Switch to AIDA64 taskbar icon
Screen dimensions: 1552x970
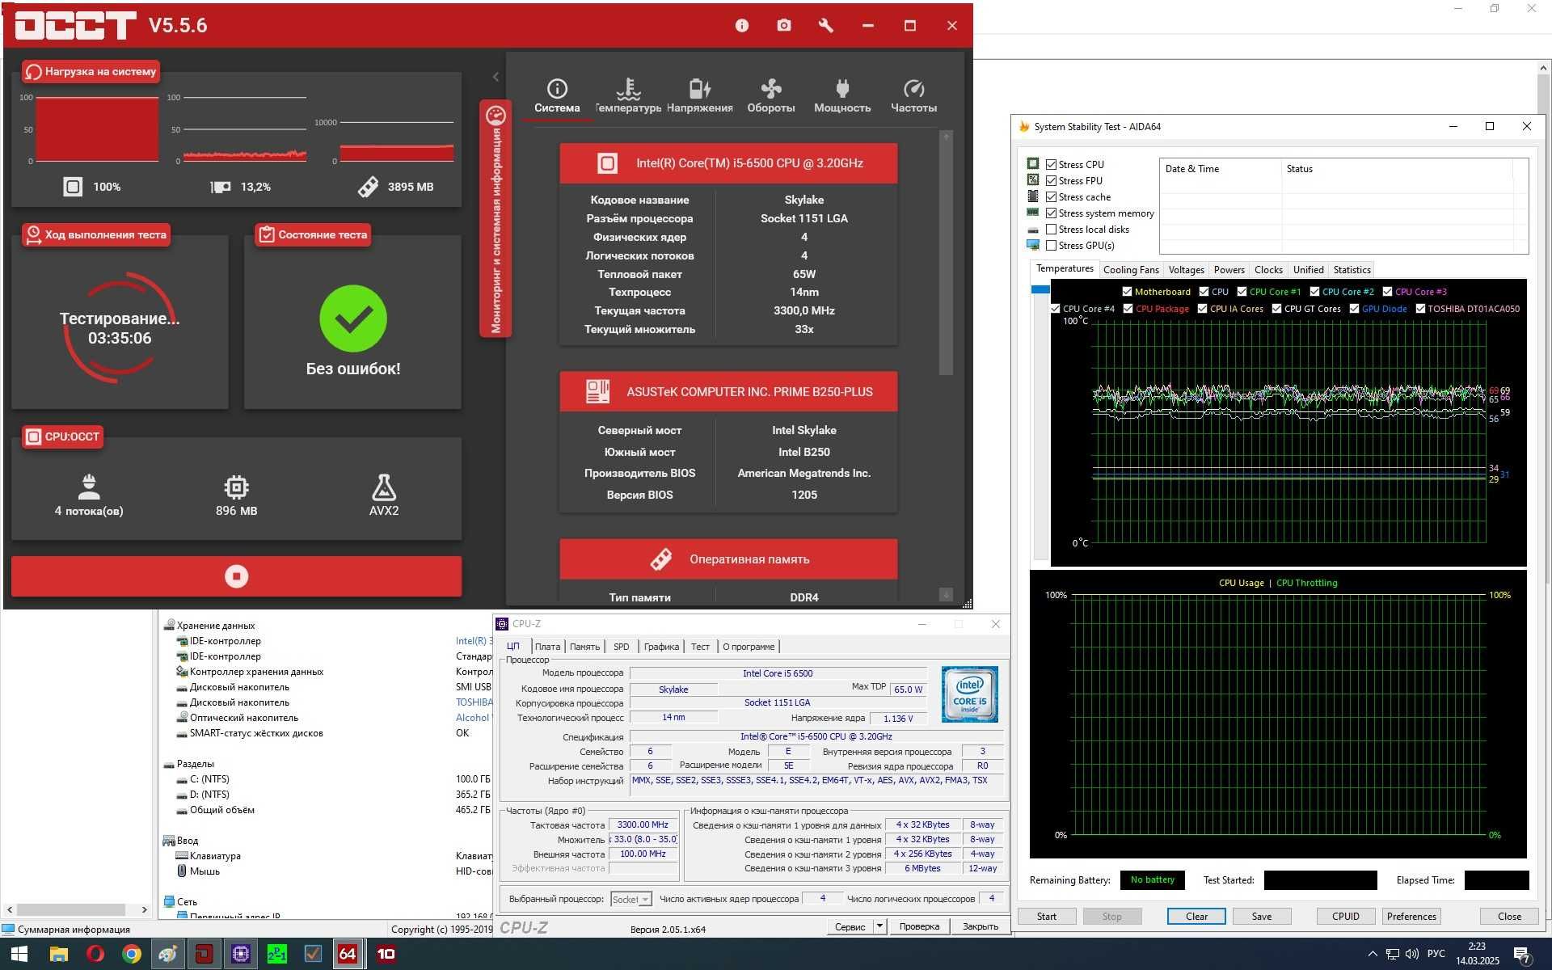348,954
